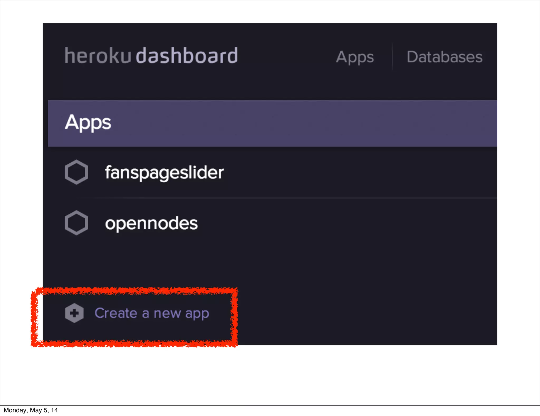The height and width of the screenshot is (416, 540).
Task: Click the separator line between the two apps
Action: pos(290,198)
